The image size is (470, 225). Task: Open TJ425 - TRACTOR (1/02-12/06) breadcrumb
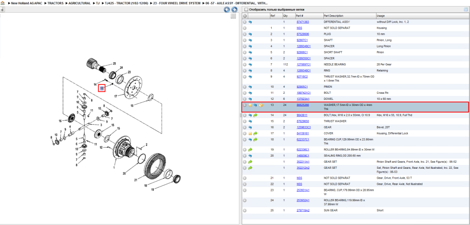(x=126, y=3)
